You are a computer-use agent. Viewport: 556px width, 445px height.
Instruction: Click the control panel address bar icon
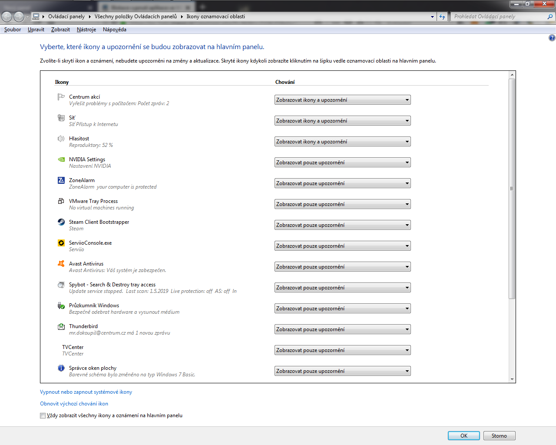pos(36,17)
